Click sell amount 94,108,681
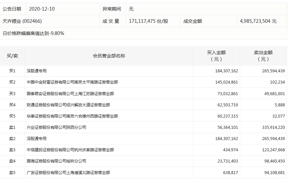Viewport: 292px width, 180px height. pos(274,173)
